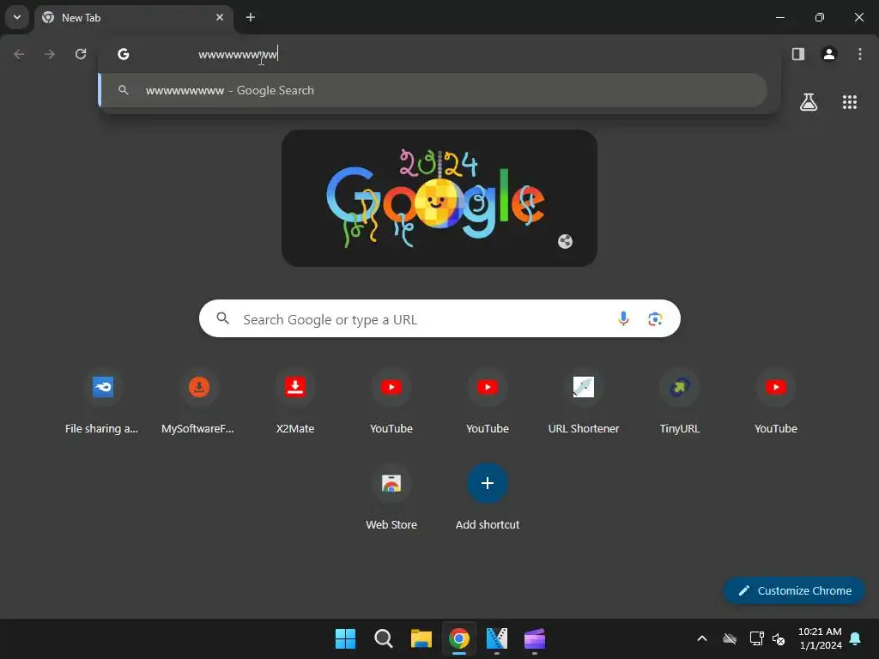Screen dimensions: 879x659
Task: Click Customize Chrome button
Action: (794, 590)
